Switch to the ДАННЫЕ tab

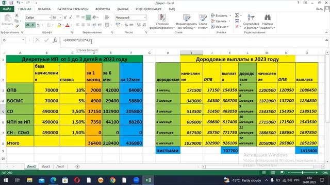click(123, 9)
